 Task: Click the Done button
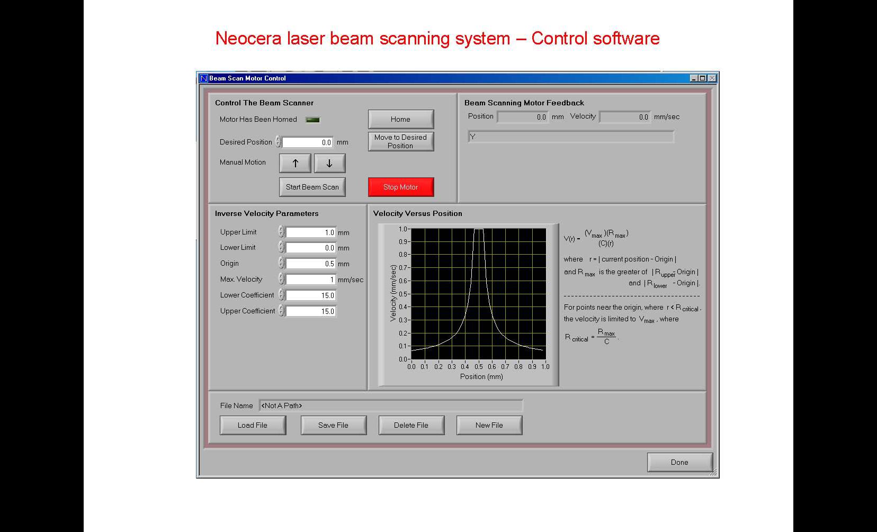[x=680, y=462]
